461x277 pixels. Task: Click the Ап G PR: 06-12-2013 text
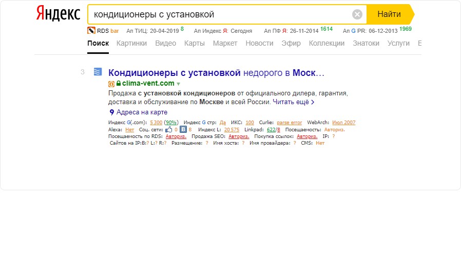[370, 31]
